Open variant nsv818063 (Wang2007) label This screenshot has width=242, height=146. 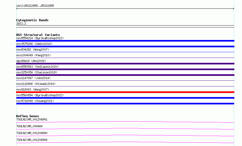[x=33, y=89]
